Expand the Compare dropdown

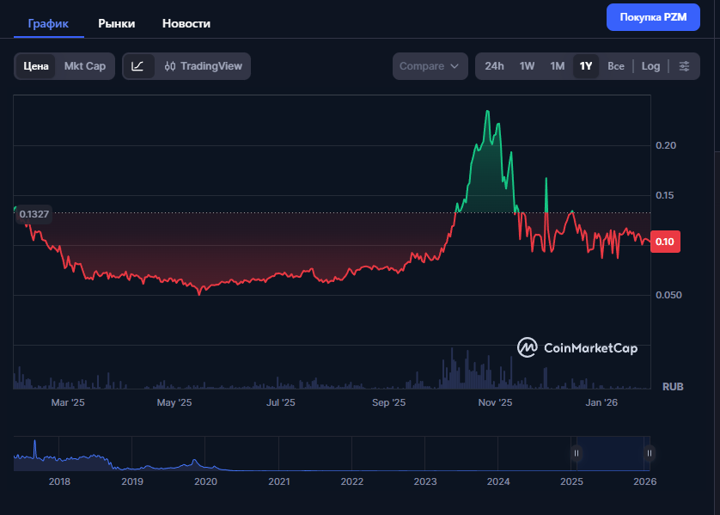pyautogui.click(x=430, y=66)
